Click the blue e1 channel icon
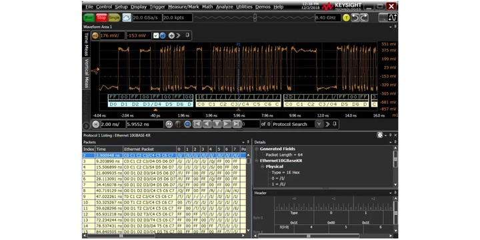 point(163,36)
